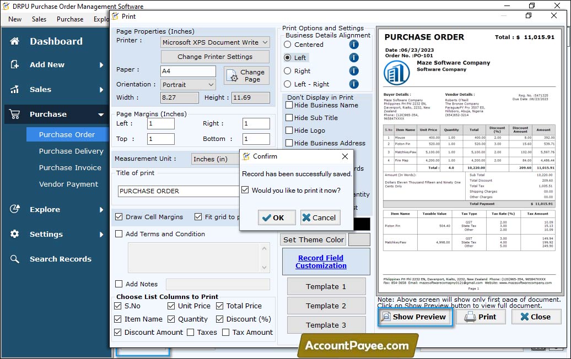This screenshot has height=359, width=571.
Task: Click the Settings gear icon in sidebar
Action: [x=14, y=234]
